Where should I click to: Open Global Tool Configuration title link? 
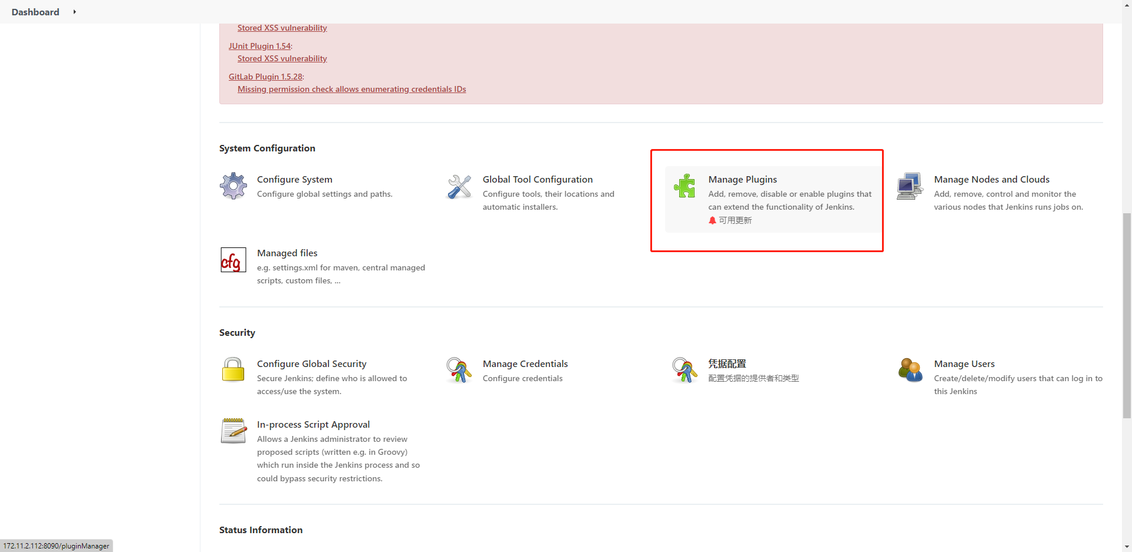pyautogui.click(x=538, y=179)
